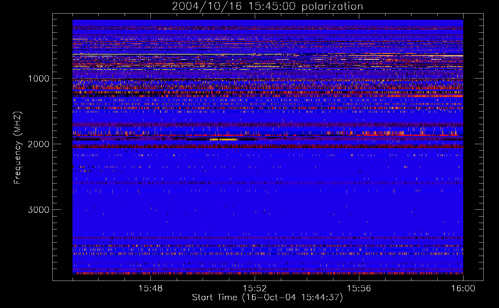This screenshot has height=308, width=499.
Task: Click the 15:56 time tick label
Action: (359, 289)
